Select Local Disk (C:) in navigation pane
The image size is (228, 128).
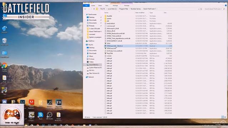tap(93, 65)
